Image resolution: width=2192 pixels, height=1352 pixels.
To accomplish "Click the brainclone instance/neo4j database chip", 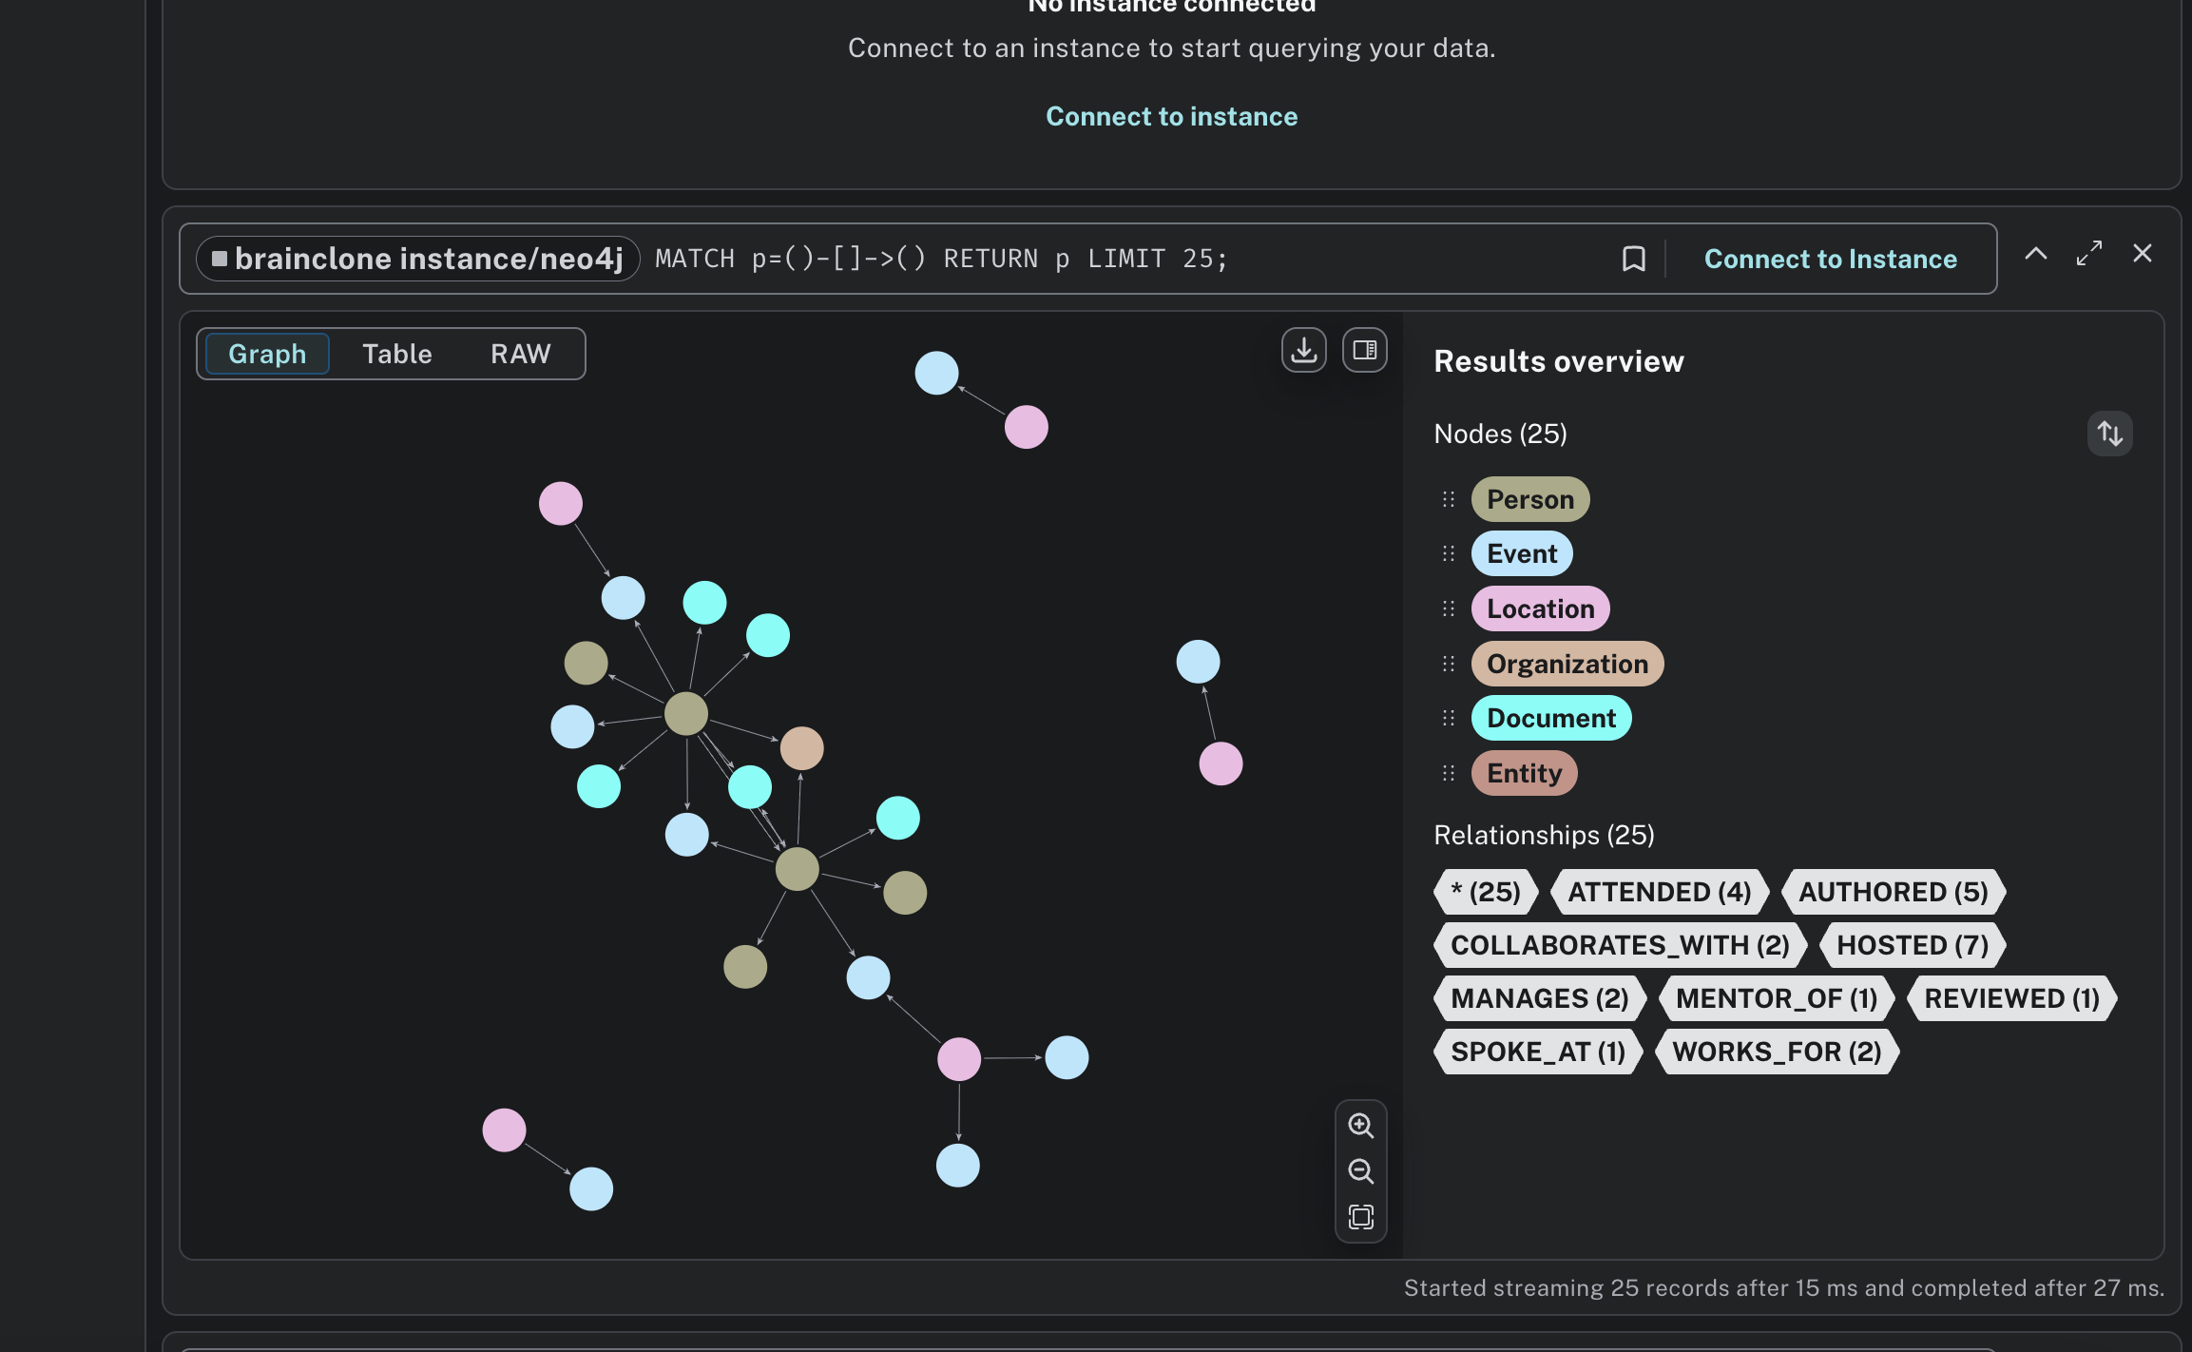I will click(418, 259).
